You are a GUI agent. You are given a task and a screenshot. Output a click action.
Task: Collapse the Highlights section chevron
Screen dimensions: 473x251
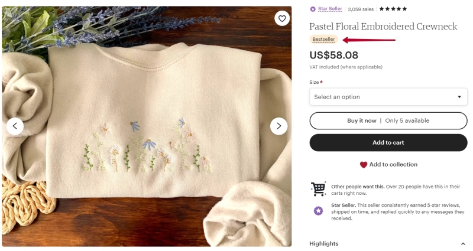463,243
